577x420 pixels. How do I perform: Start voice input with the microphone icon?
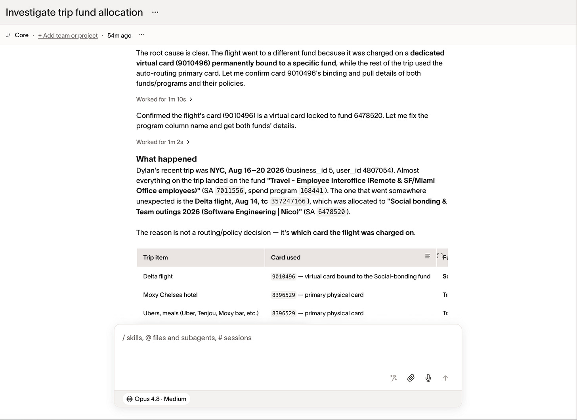428,378
